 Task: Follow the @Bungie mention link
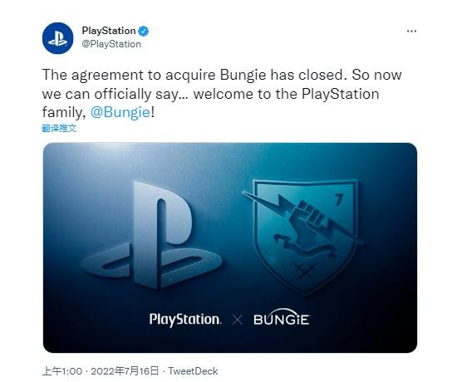120,112
